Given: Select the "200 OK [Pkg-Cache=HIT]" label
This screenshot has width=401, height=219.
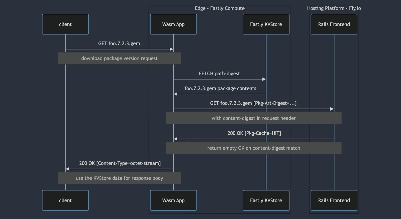Looking at the screenshot, I should coord(254,133).
